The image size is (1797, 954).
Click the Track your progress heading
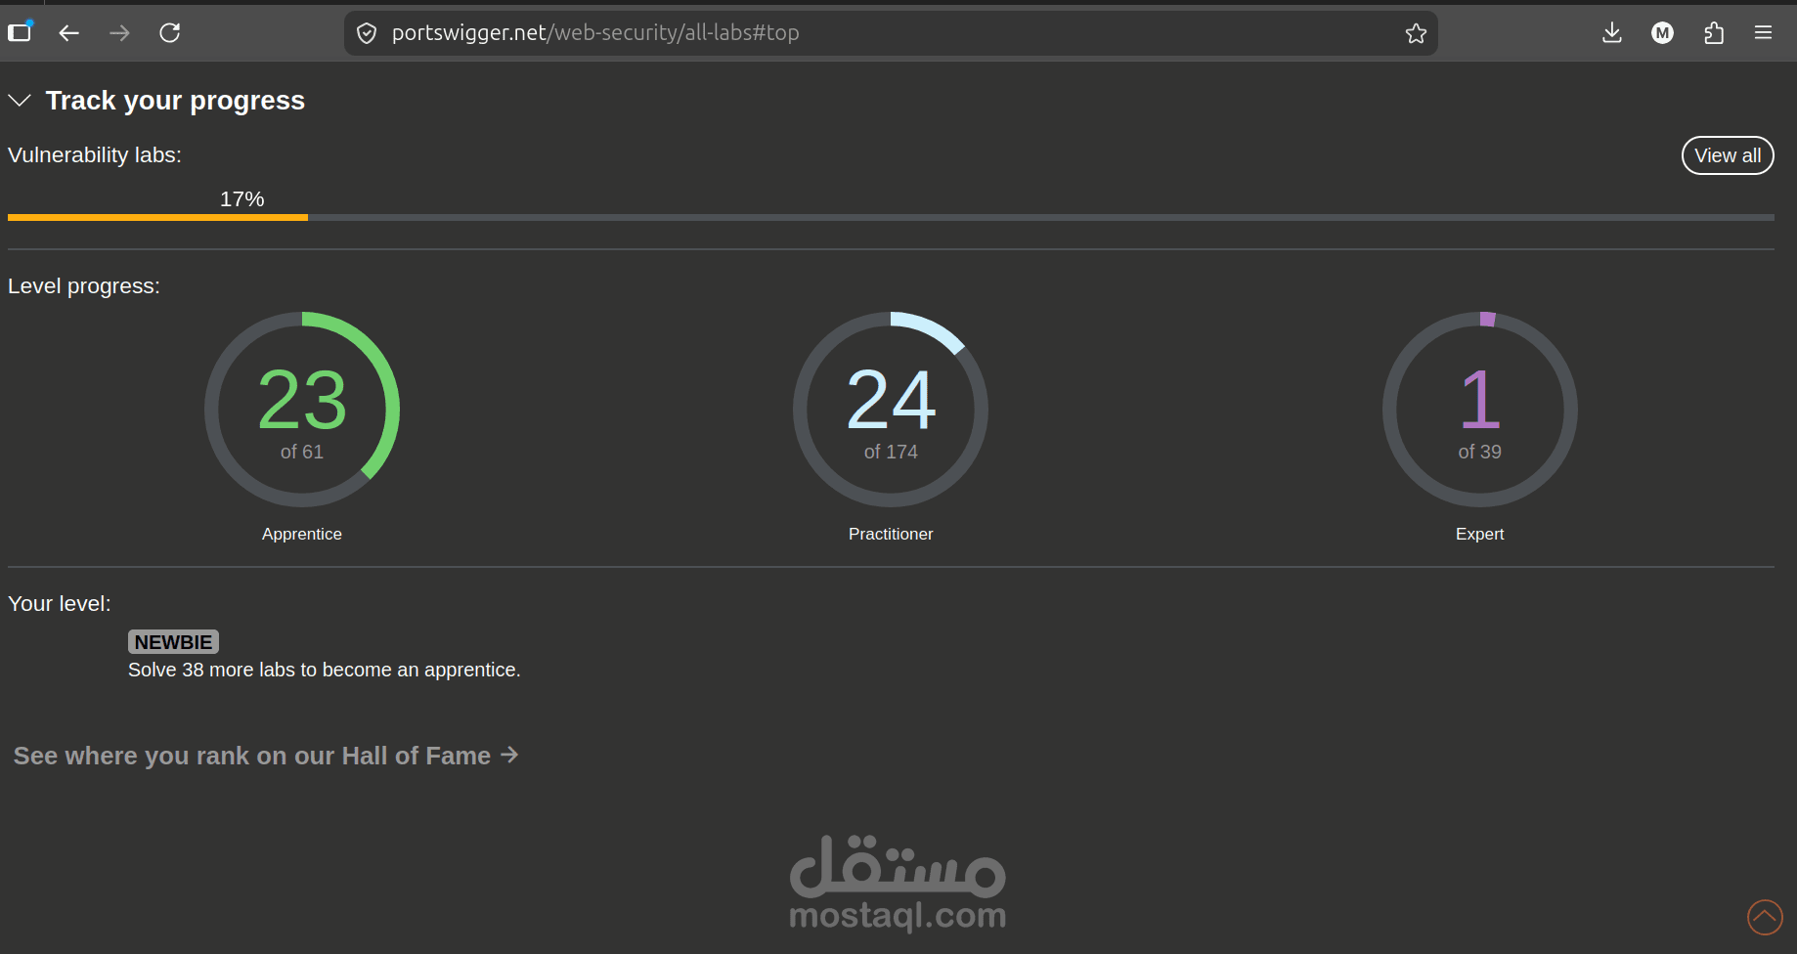(x=175, y=101)
